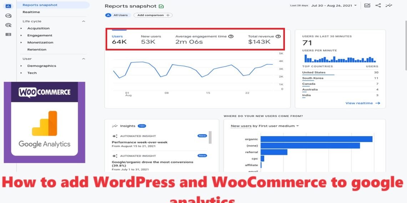Click Canada row in top countries
Image resolution: width=407 pixels, height=203 pixels.
click(x=340, y=84)
